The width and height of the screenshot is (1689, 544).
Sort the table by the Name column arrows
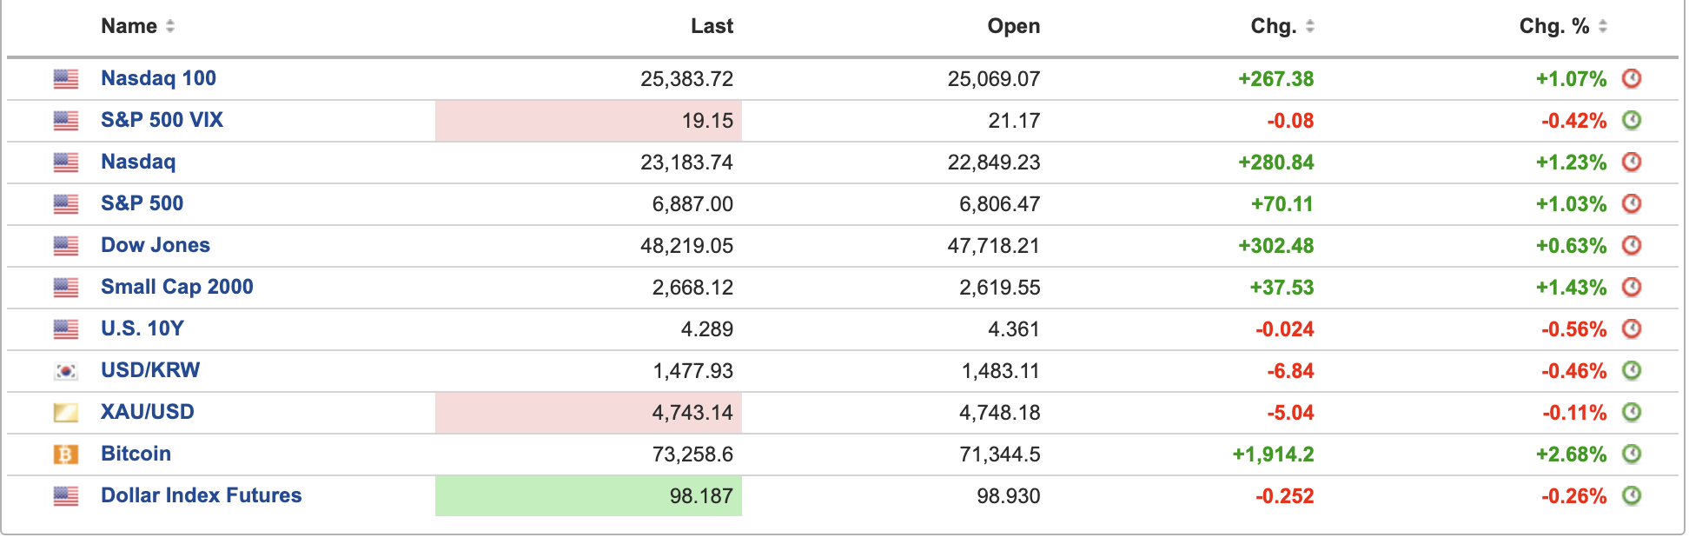tap(170, 27)
